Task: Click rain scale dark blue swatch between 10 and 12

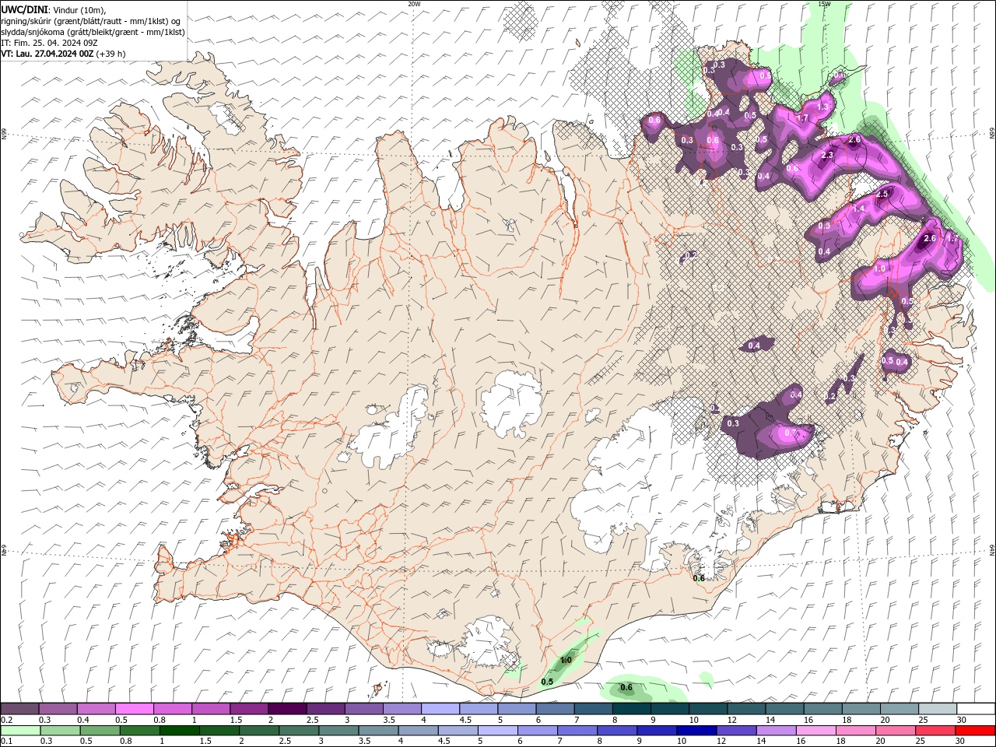Action: coord(696,731)
